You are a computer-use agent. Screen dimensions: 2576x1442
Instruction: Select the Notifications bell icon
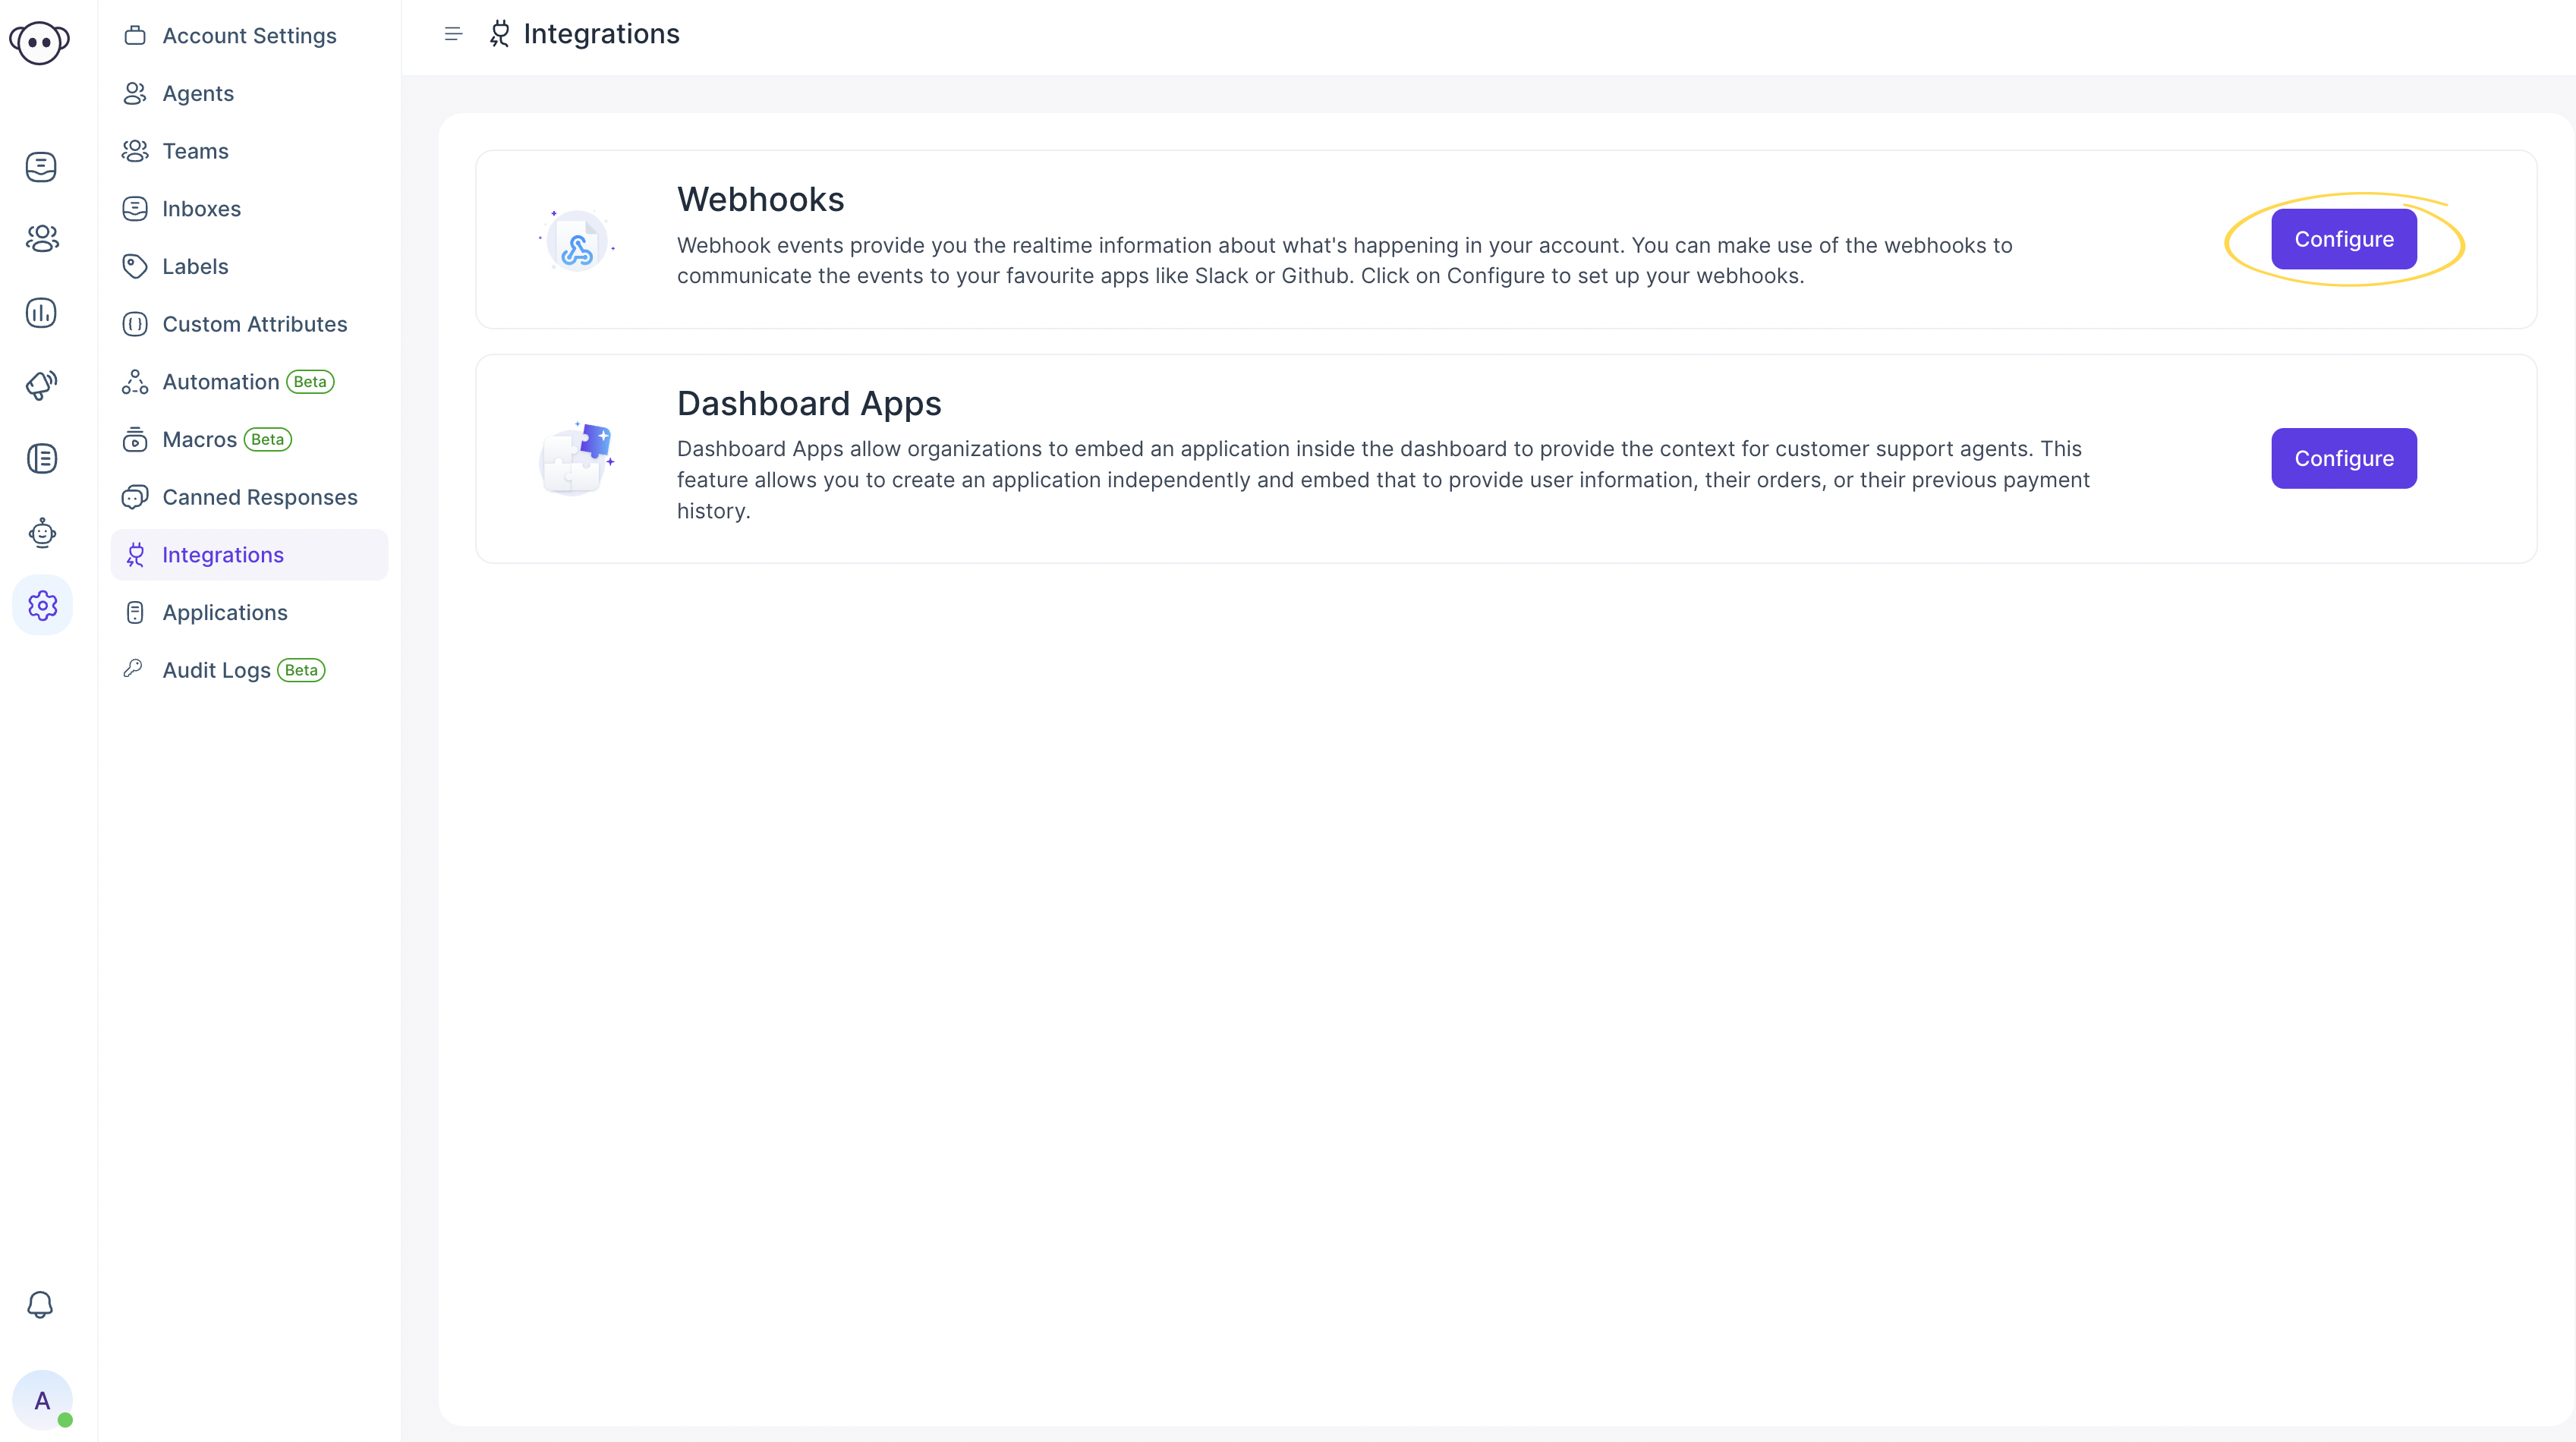point(41,1304)
